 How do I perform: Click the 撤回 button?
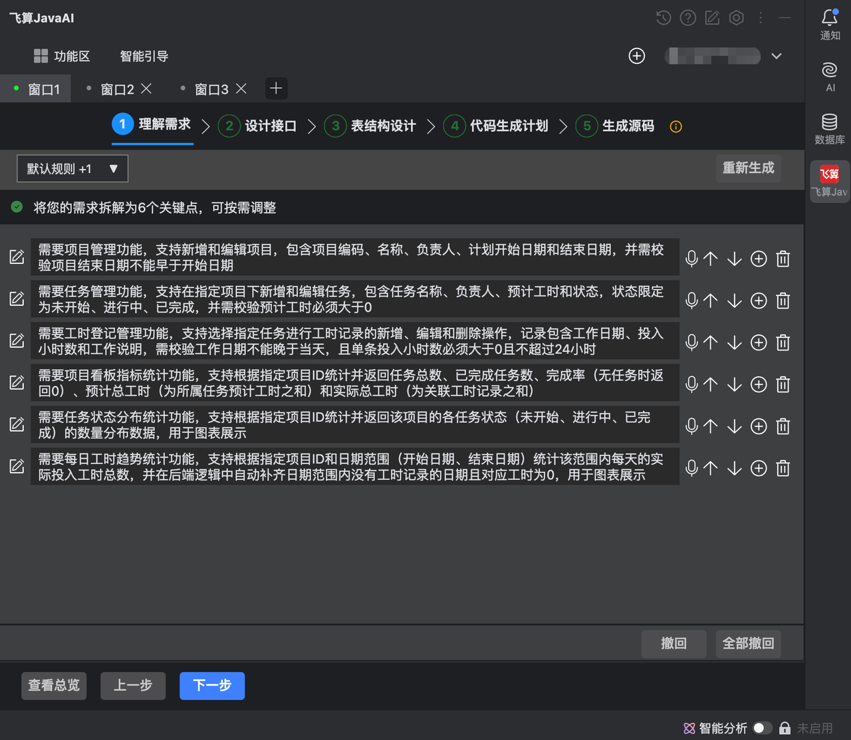[673, 643]
